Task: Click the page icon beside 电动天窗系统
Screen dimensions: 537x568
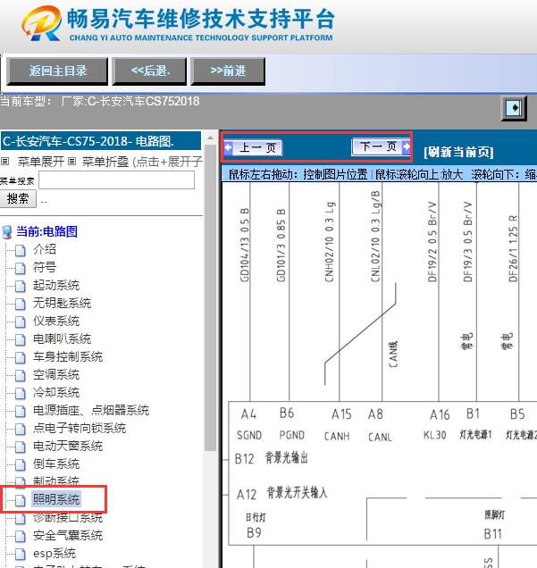Action: coord(21,447)
